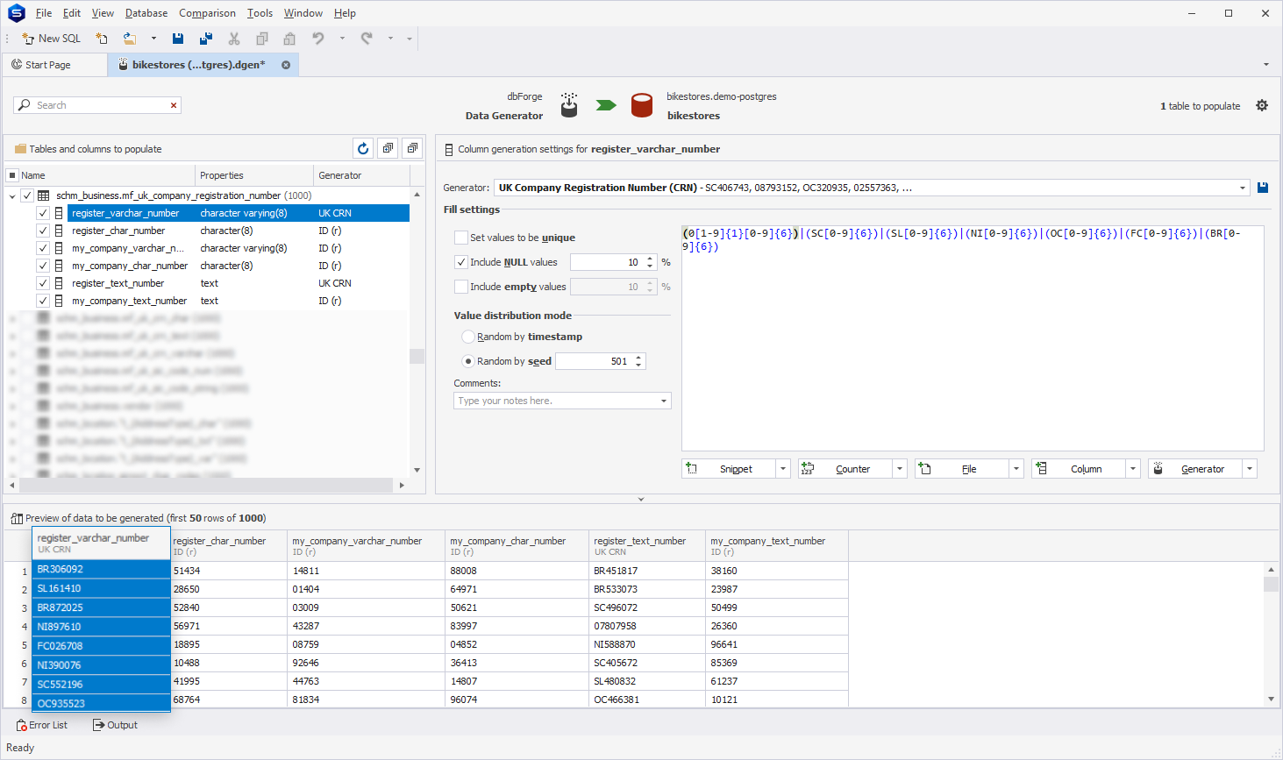This screenshot has height=760, width=1283.
Task: Uncheck the register_varchar_number column checkbox
Action: (42, 213)
